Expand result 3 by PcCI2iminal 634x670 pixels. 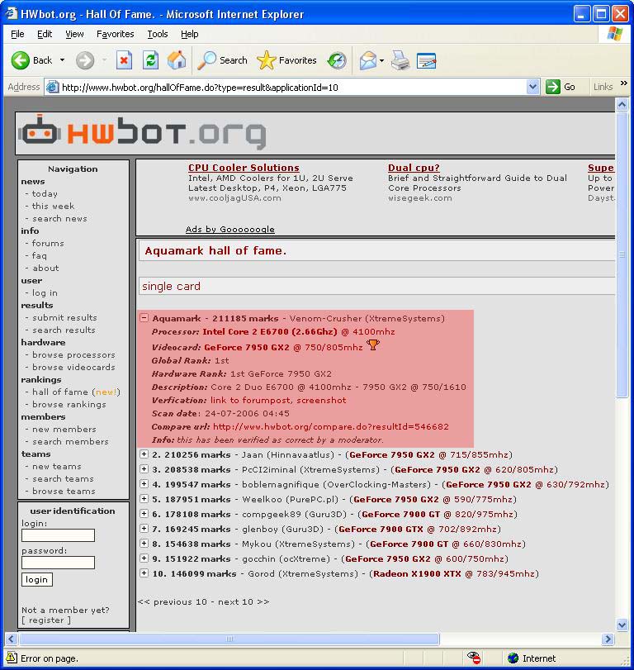[144, 469]
